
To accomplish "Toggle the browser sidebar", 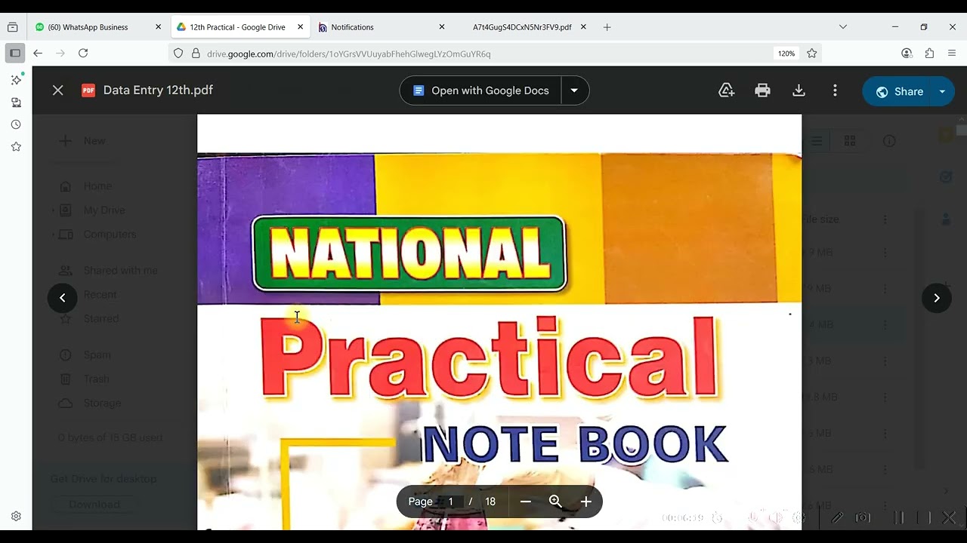I will (x=15, y=54).
